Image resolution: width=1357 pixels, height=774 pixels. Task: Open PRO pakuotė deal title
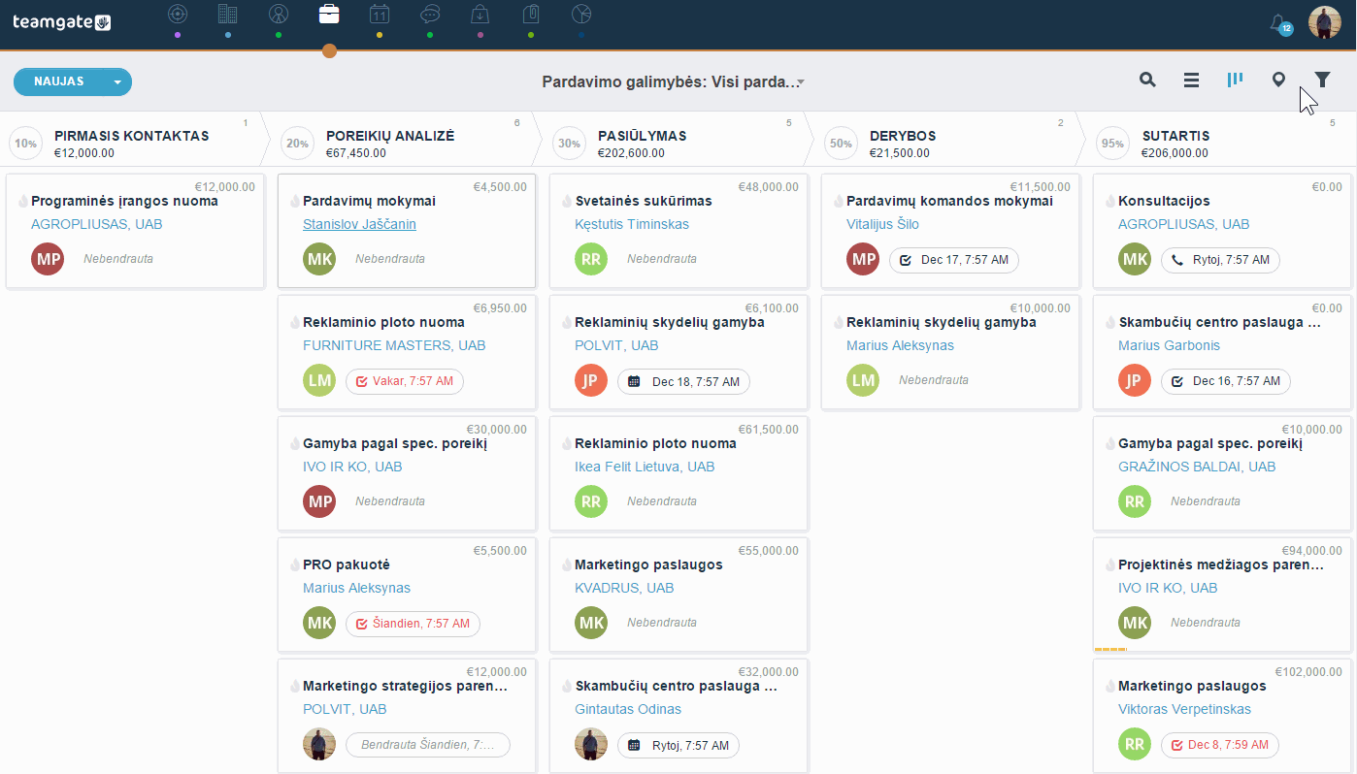347,564
